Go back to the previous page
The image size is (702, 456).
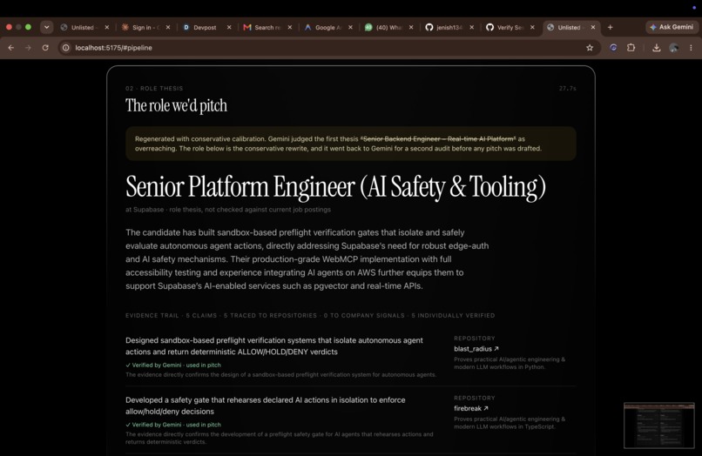11,48
